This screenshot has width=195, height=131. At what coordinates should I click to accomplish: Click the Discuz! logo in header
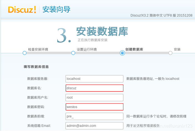[x=22, y=9]
